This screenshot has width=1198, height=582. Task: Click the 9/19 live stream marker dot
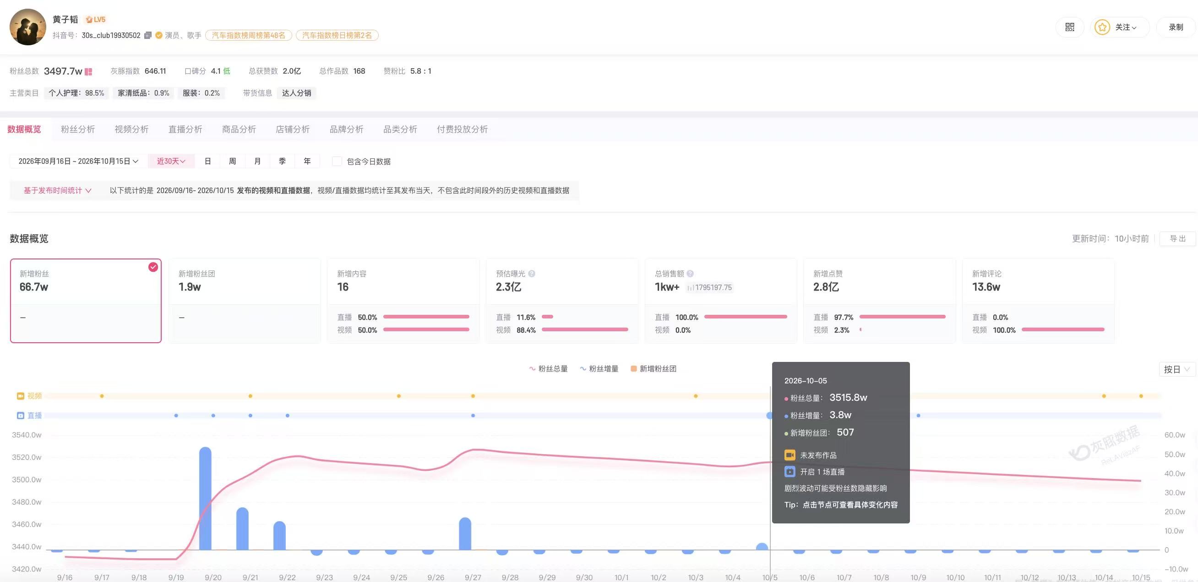176,415
